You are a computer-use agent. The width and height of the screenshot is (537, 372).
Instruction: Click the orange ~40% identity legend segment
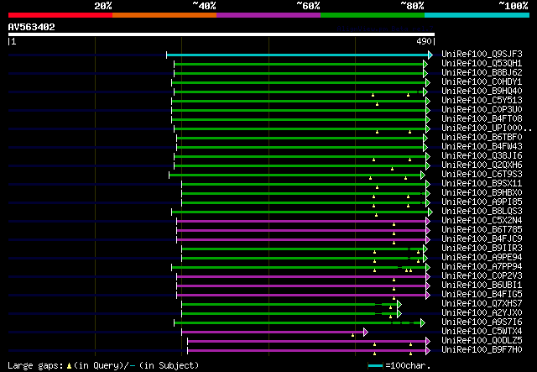[164, 14]
